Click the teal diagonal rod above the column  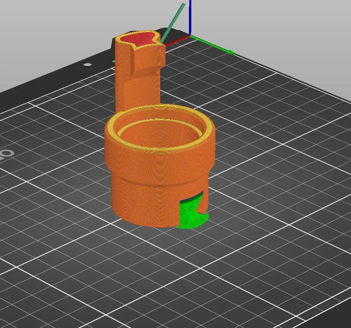click(173, 23)
